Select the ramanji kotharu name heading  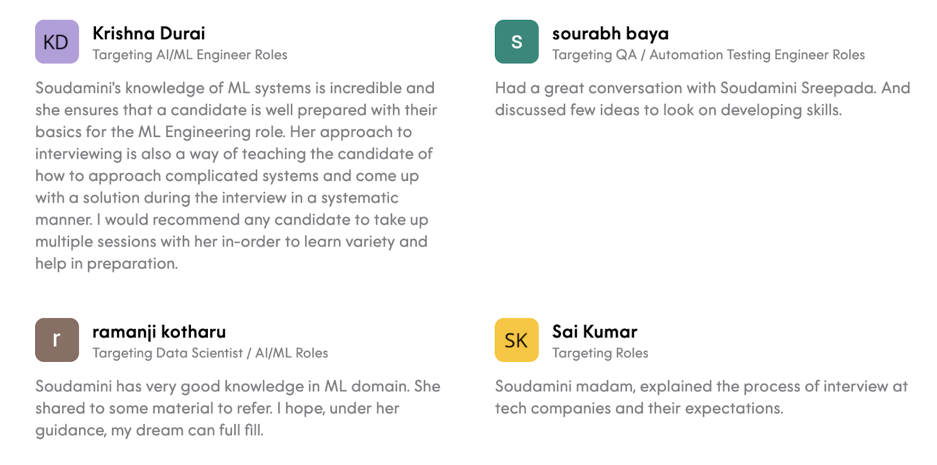159,331
